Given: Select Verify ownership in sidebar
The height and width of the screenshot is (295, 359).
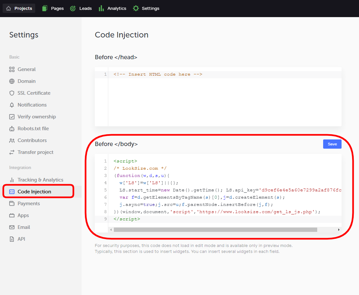Looking at the screenshot, I should pyautogui.click(x=33, y=117).
